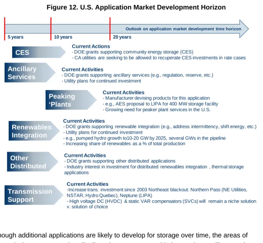This screenshot has height=243, width=263.
Task: Click the figure title 'Figure 12. U.S. Application Market Development Horizon'
Action: tap(136, 7)
